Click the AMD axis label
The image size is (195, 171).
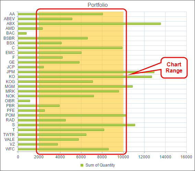pyautogui.click(x=10, y=28)
